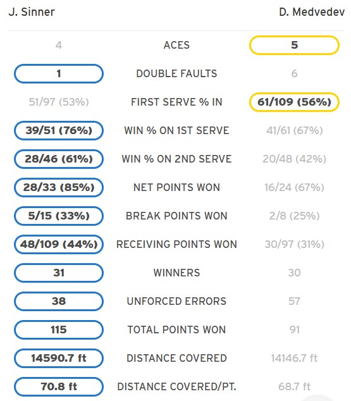Image resolution: width=351 pixels, height=401 pixels.
Task: Click Sinner's winners value 31
Action: [59, 273]
